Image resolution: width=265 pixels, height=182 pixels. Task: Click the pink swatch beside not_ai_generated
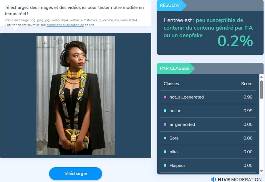[x=165, y=97]
